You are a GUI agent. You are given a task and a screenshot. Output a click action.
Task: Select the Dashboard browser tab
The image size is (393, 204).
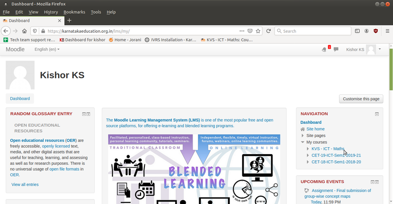[x=32, y=21]
